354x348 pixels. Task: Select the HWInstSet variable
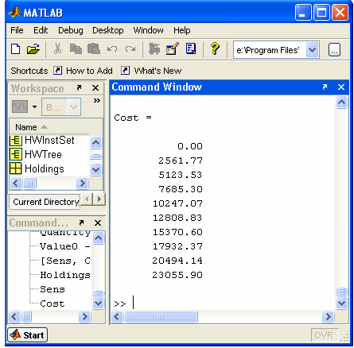coord(49,141)
